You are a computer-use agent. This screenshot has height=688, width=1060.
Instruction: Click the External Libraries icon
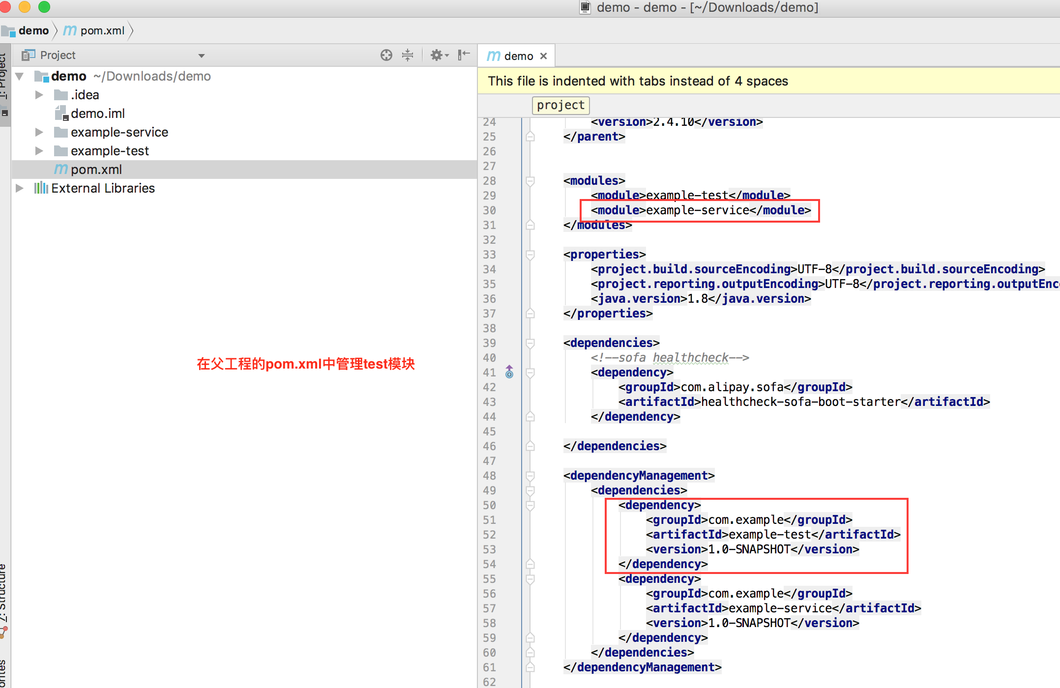[41, 188]
